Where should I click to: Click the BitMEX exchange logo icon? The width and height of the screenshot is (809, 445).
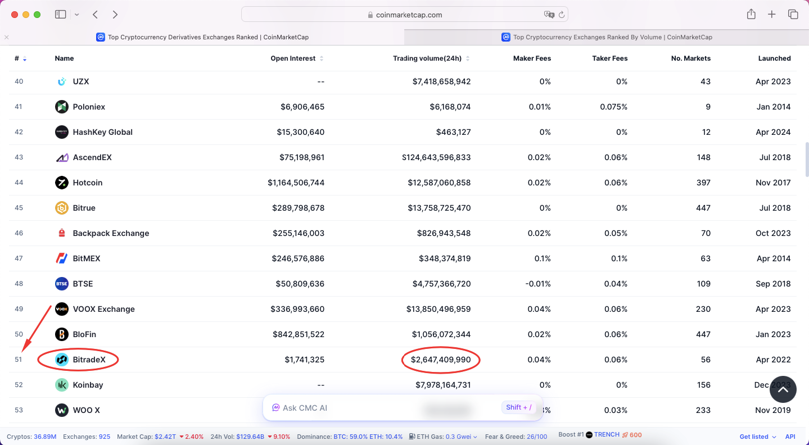(62, 258)
